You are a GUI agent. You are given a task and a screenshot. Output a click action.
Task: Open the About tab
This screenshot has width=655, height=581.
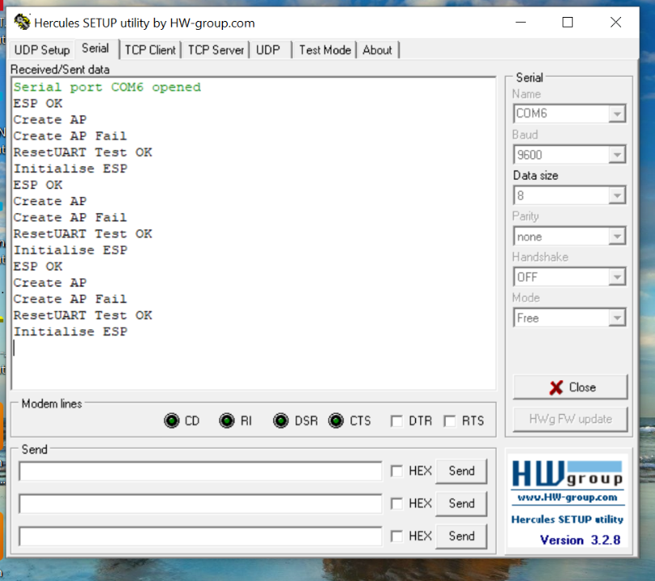point(377,50)
